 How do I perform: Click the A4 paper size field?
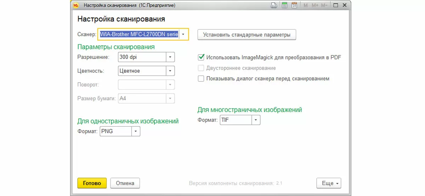point(142,99)
